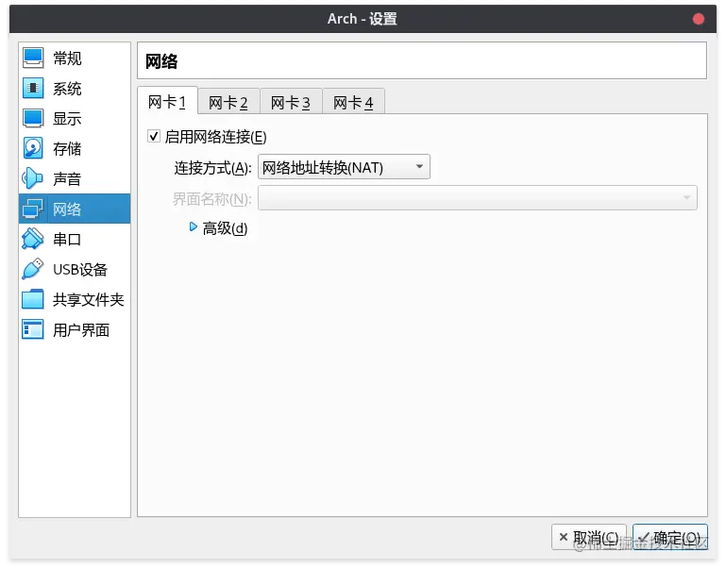This screenshot has width=726, height=569.
Task: Open the 连接方式 NAT dropdown
Action: [344, 167]
